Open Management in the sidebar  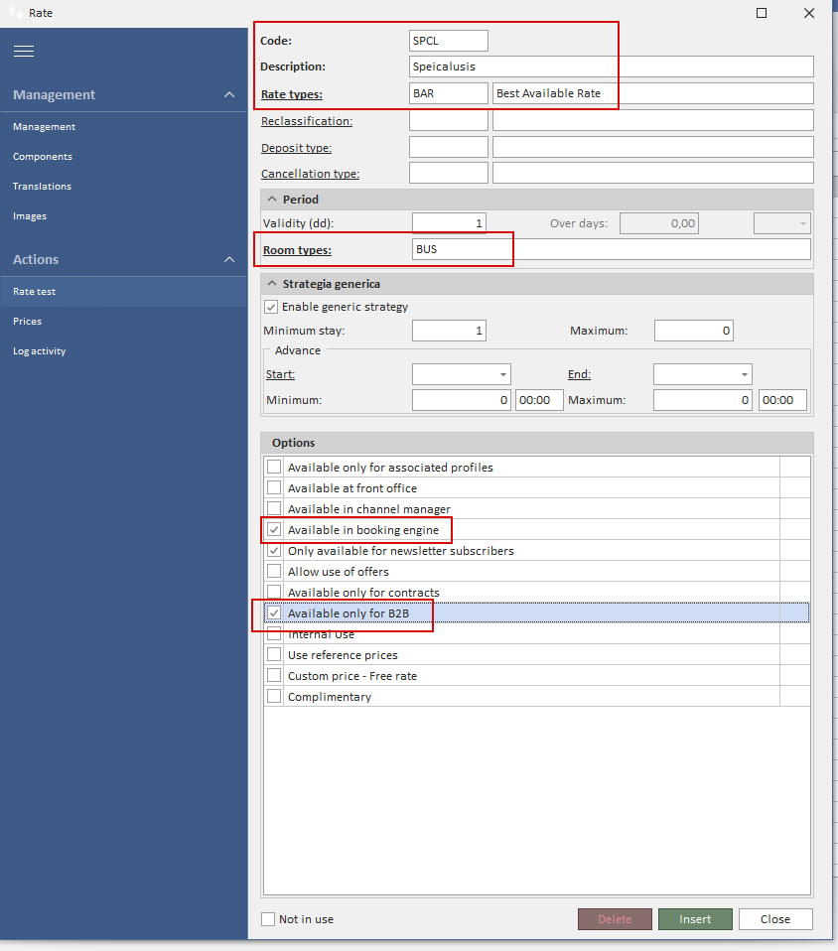(45, 127)
